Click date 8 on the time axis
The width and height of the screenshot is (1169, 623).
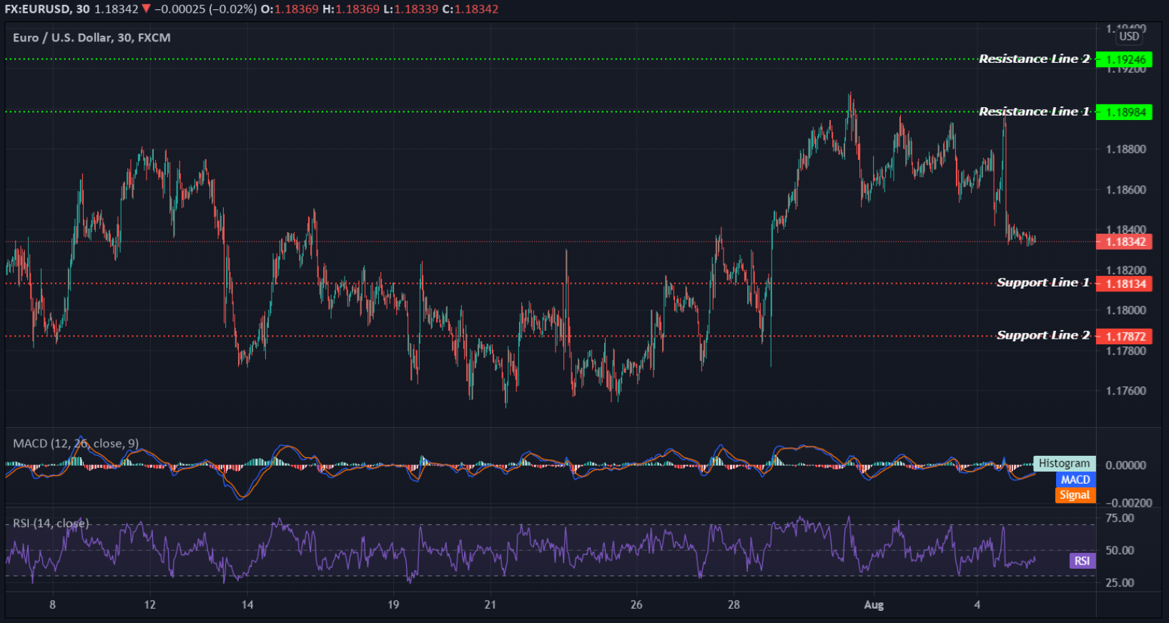52,604
